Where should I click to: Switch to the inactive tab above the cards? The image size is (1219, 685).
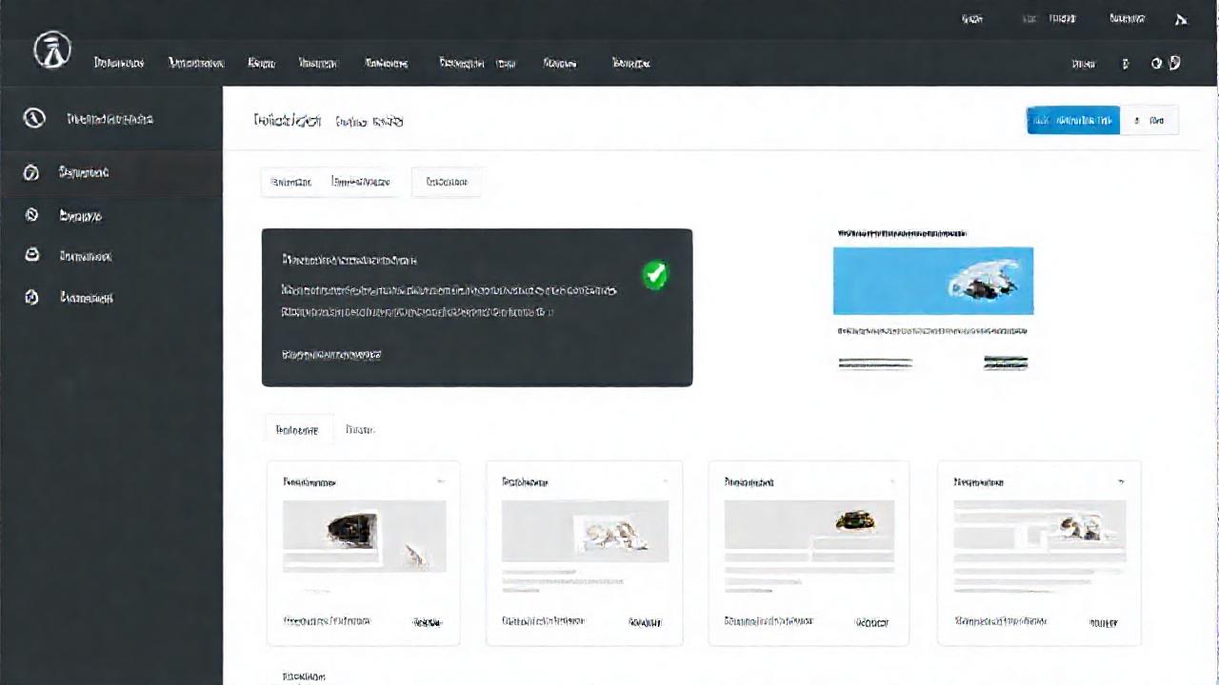[360, 430]
